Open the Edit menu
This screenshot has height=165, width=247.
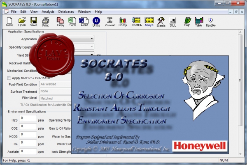23,11
